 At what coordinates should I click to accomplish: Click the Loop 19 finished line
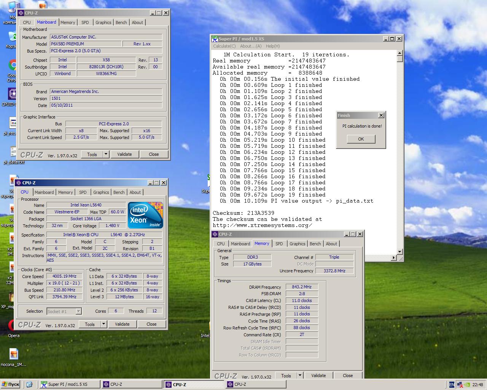pos(273,195)
